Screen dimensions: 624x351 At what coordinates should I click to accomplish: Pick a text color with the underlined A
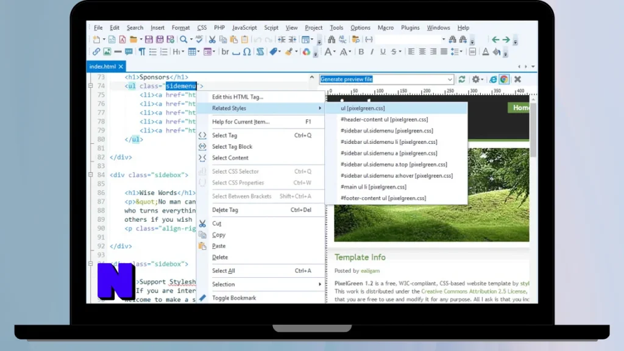pos(486,52)
